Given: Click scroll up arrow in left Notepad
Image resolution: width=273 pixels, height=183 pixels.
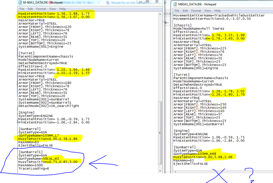Looking at the screenshot, I should click(160, 14).
